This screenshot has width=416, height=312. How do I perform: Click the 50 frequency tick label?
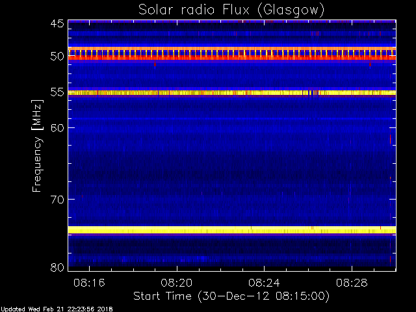(57, 56)
